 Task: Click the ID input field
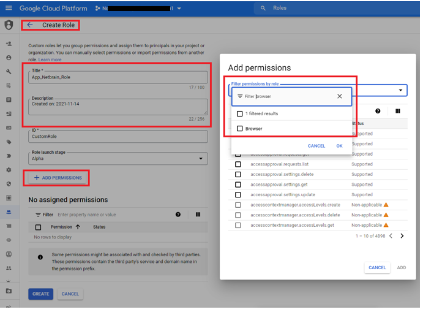pos(118,136)
